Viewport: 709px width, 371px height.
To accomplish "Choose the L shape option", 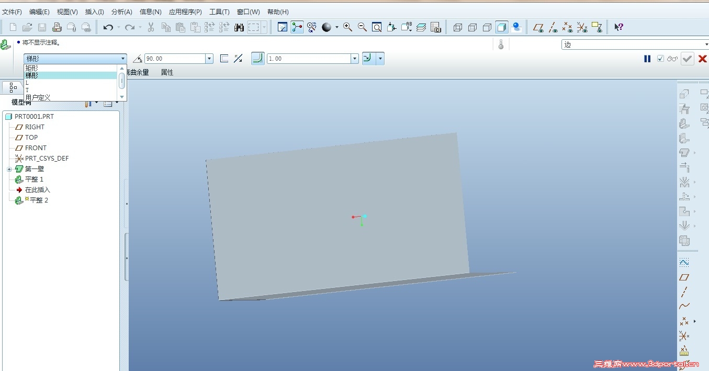I will coord(71,83).
